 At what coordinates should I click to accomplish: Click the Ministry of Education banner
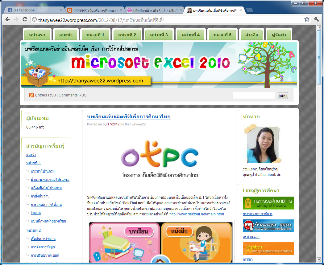[268, 203]
